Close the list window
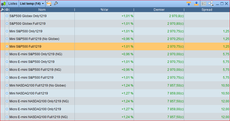 click(227, 3)
